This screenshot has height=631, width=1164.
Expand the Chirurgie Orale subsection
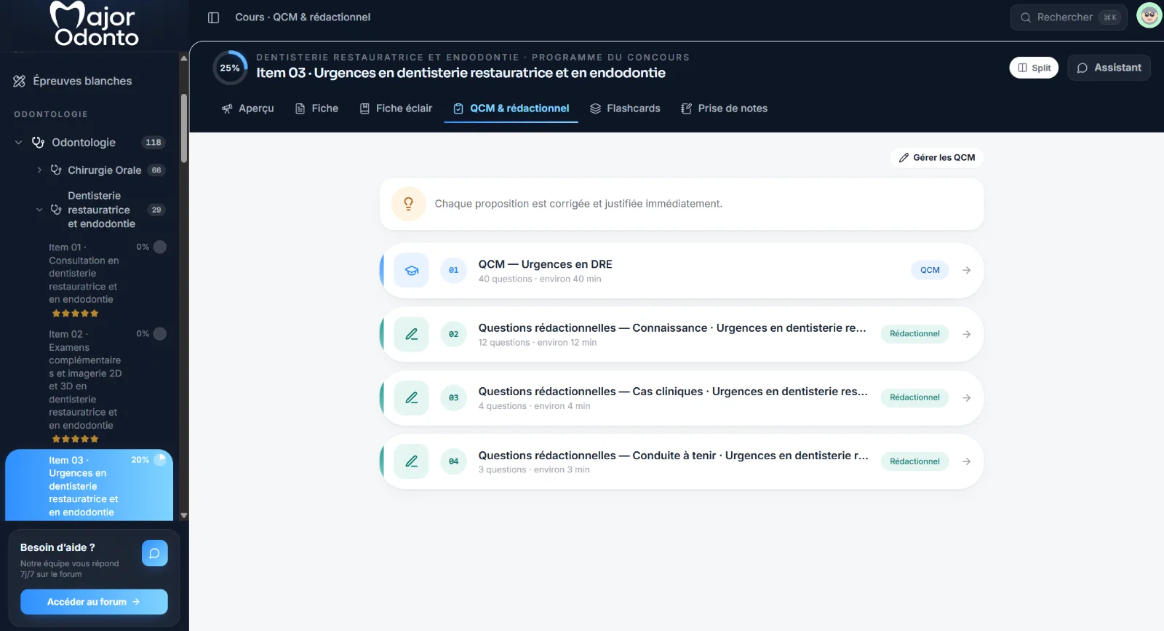coord(39,170)
